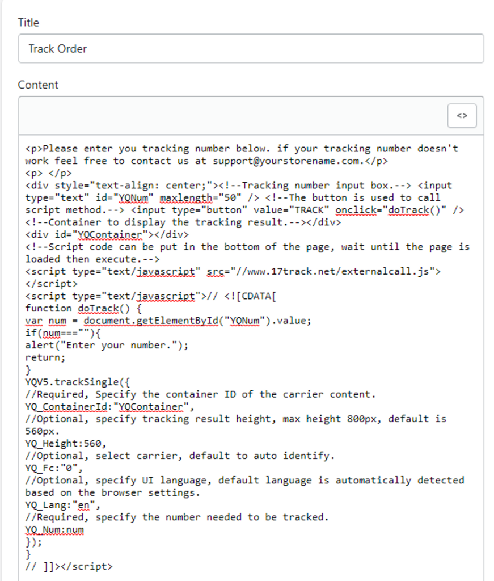Click the support@yourstorename.com email text
494x581 pixels.
pyautogui.click(x=286, y=161)
